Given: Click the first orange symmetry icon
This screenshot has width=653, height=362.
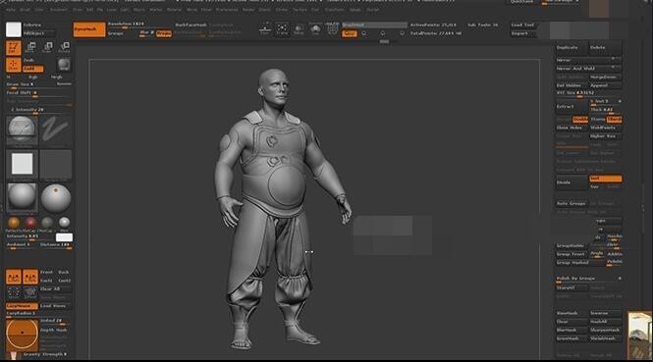Looking at the screenshot, I should click(x=14, y=277).
